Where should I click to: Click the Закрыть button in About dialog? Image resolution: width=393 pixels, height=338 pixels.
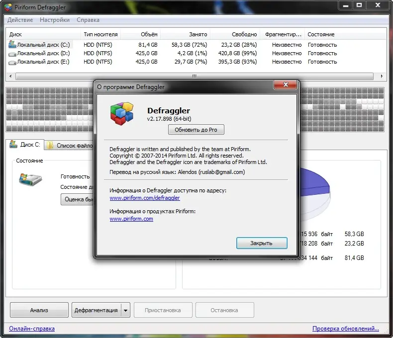[x=262, y=243]
